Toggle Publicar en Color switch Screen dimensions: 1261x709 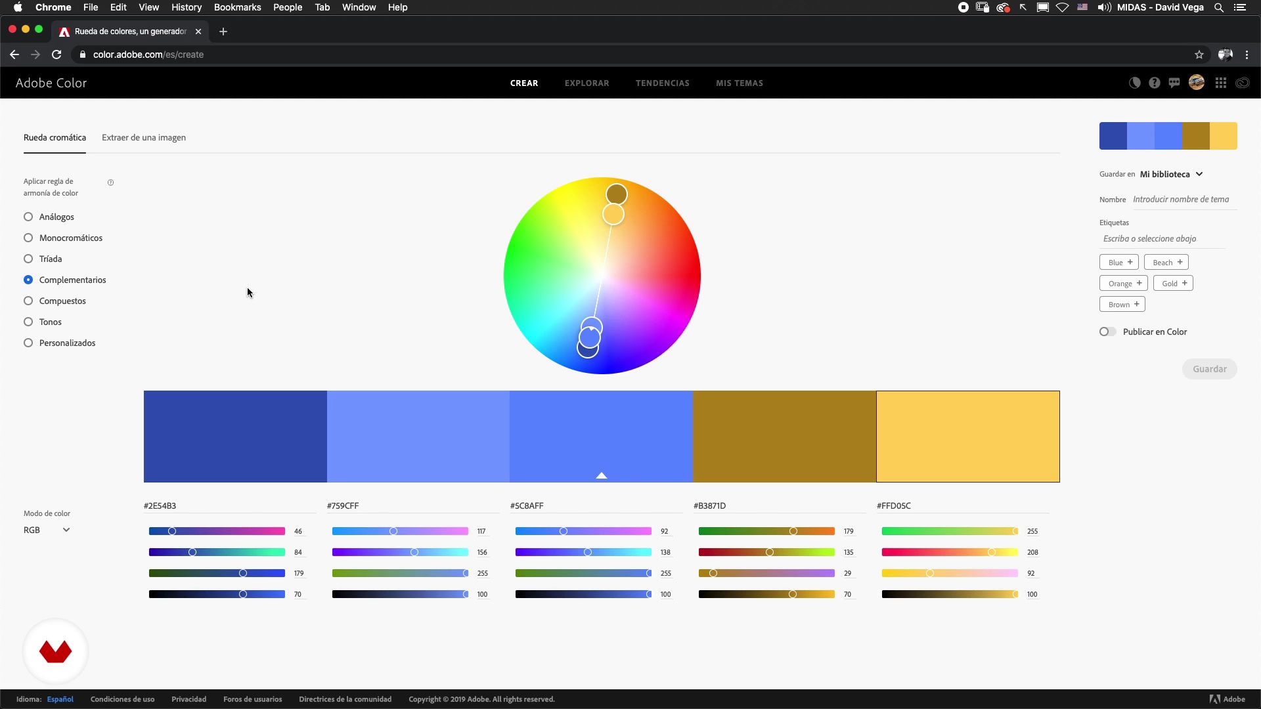point(1107,332)
